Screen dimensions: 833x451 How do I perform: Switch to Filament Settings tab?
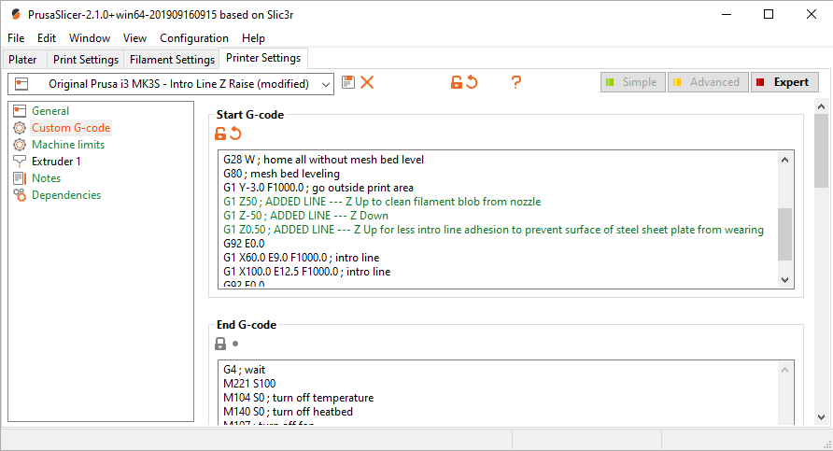coord(172,60)
